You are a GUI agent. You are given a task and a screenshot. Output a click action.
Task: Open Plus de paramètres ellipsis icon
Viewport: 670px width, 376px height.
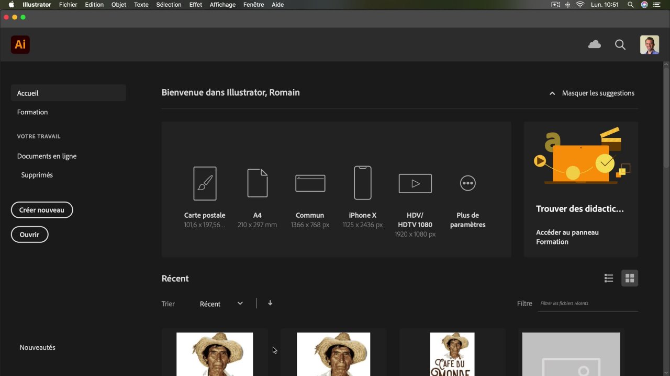click(x=467, y=183)
